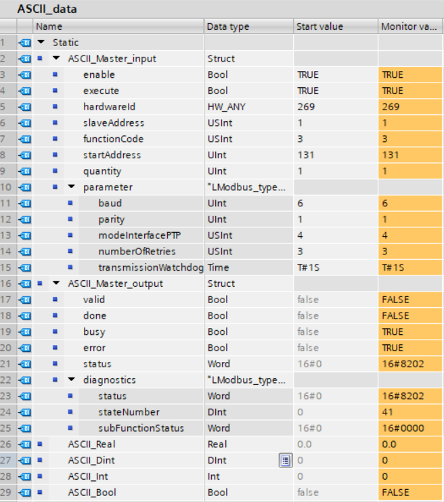Click the blue square marker beside baud

pyautogui.click(x=70, y=203)
